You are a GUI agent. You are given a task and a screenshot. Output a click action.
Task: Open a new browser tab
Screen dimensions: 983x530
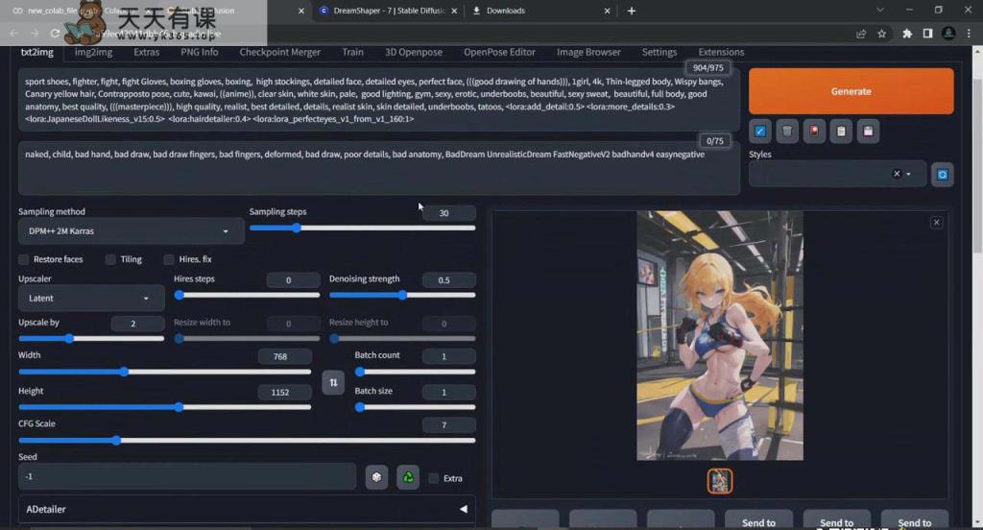(x=632, y=11)
